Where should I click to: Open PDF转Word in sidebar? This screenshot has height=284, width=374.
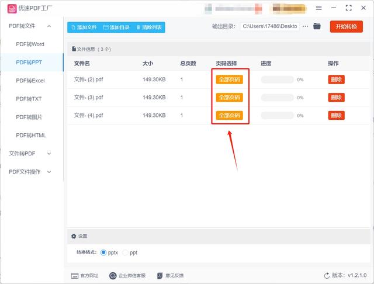30,44
